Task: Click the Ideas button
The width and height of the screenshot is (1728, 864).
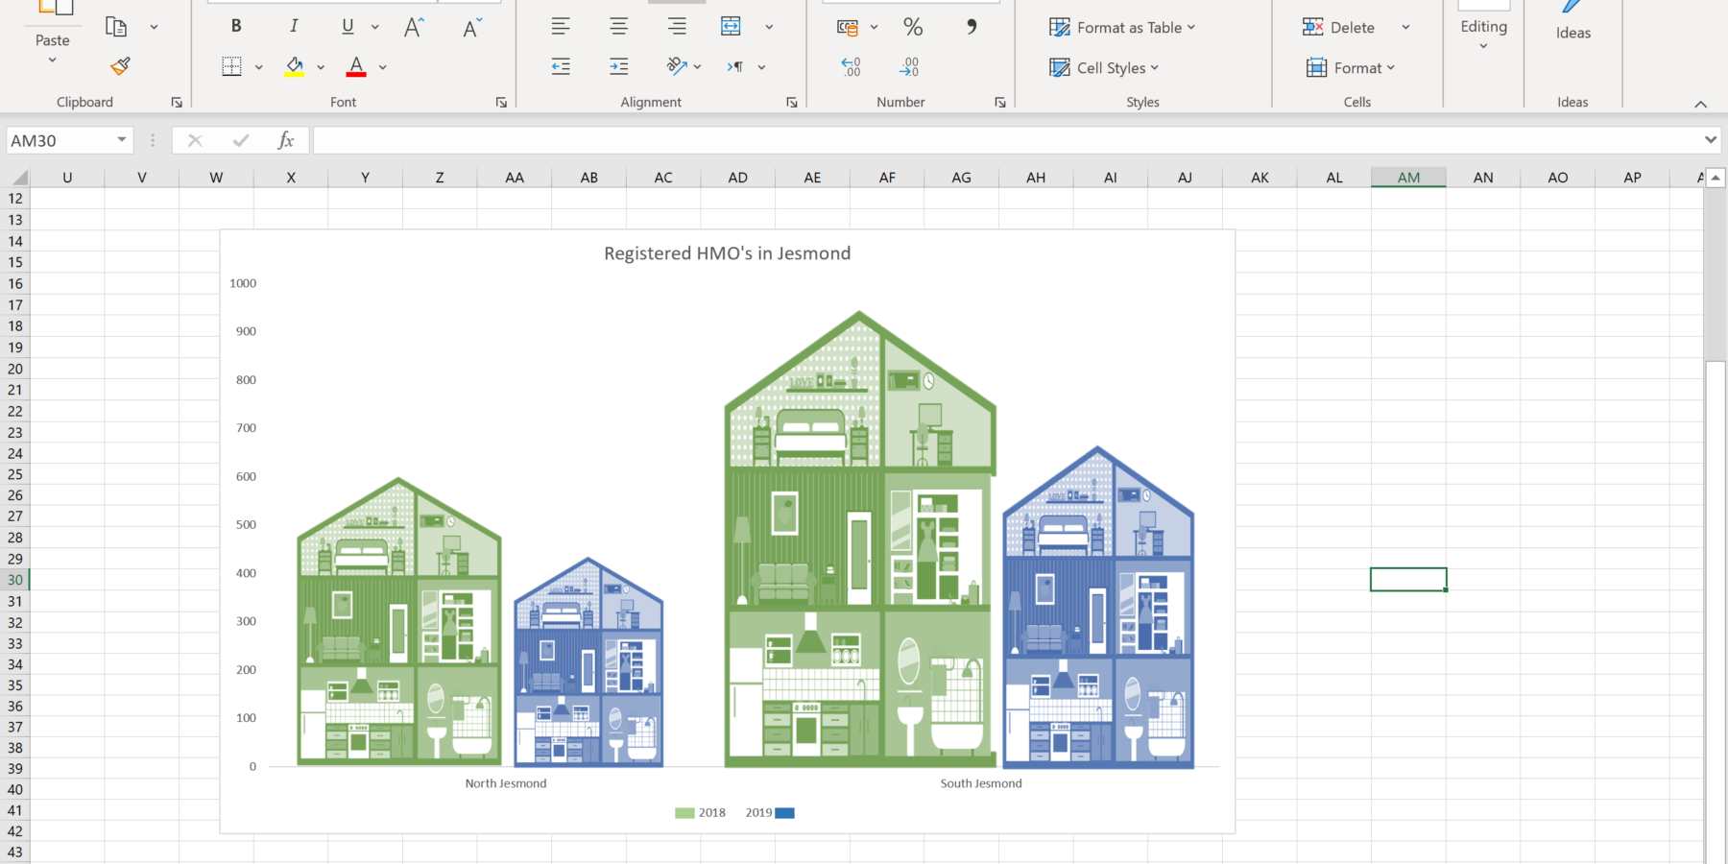Action: click(1572, 23)
